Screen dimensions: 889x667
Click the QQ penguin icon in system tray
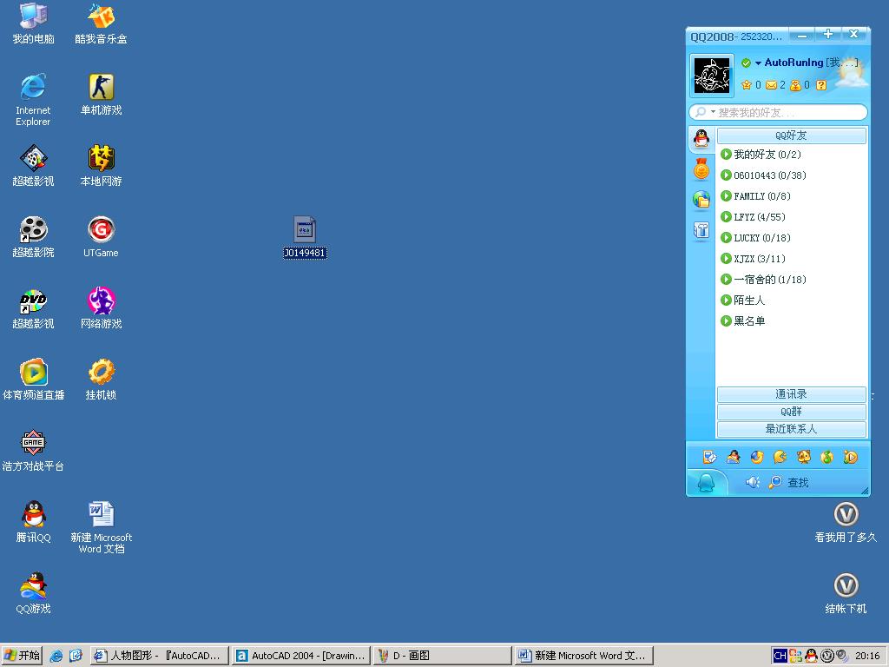811,656
